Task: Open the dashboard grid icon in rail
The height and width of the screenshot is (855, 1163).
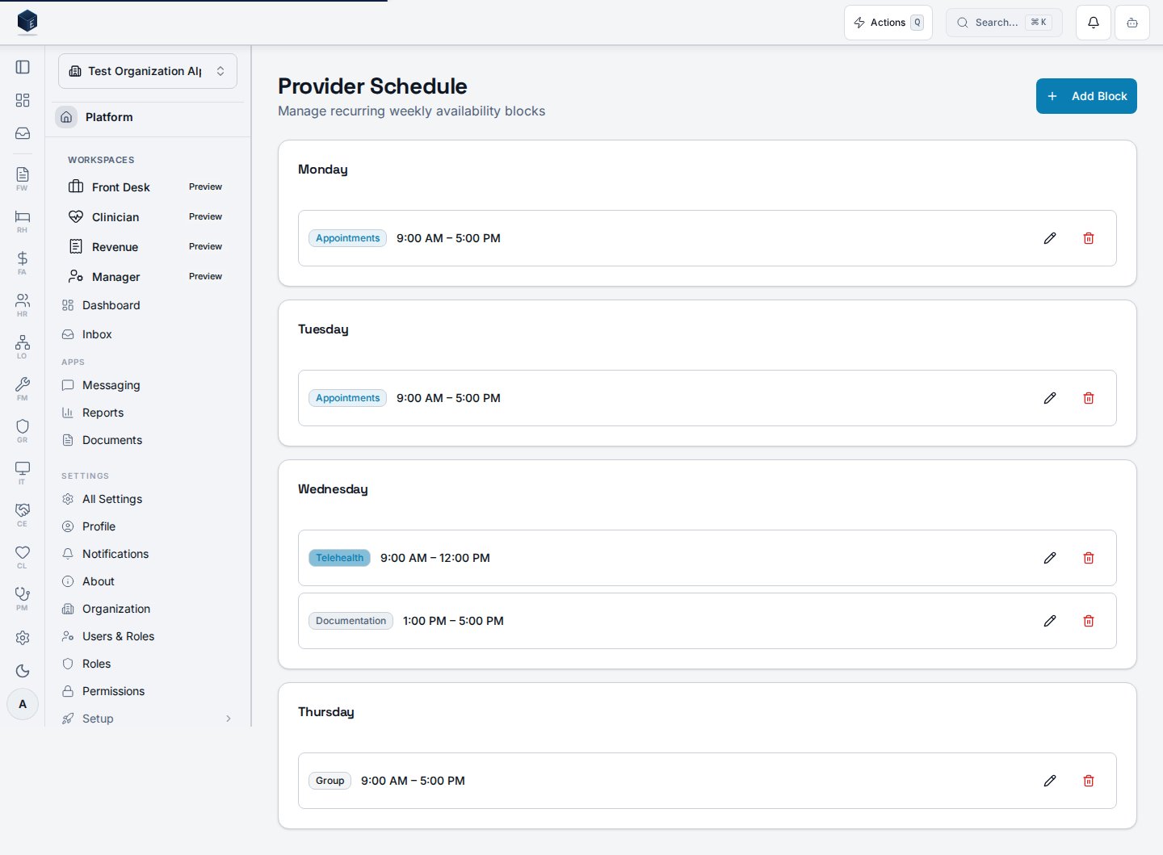Action: point(23,100)
